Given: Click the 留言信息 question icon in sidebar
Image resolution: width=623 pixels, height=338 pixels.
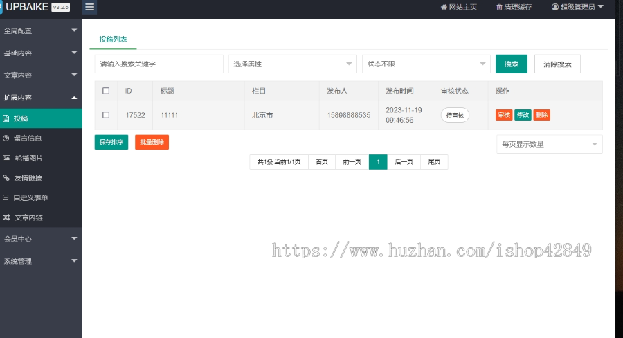Looking at the screenshot, I should click(6, 138).
